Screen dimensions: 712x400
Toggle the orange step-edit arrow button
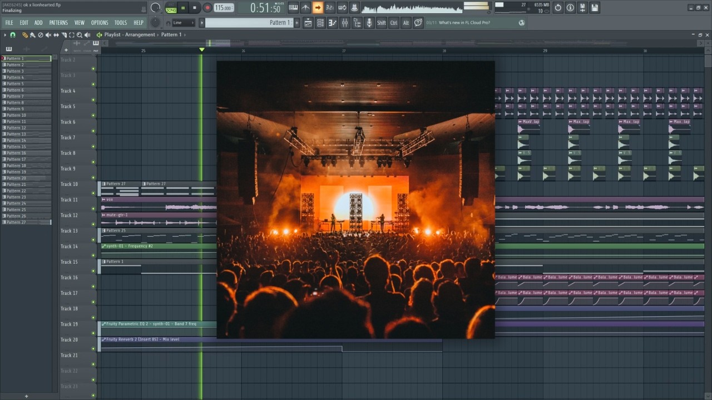coord(318,8)
